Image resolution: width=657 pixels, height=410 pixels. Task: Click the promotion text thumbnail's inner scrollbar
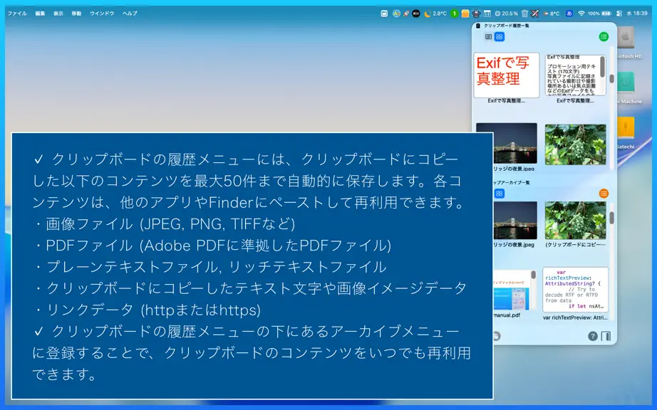(603, 67)
